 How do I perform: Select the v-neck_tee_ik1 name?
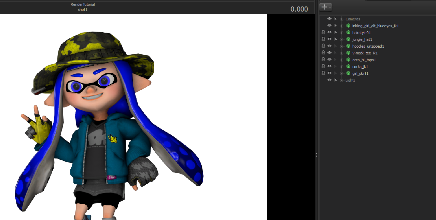(365, 53)
